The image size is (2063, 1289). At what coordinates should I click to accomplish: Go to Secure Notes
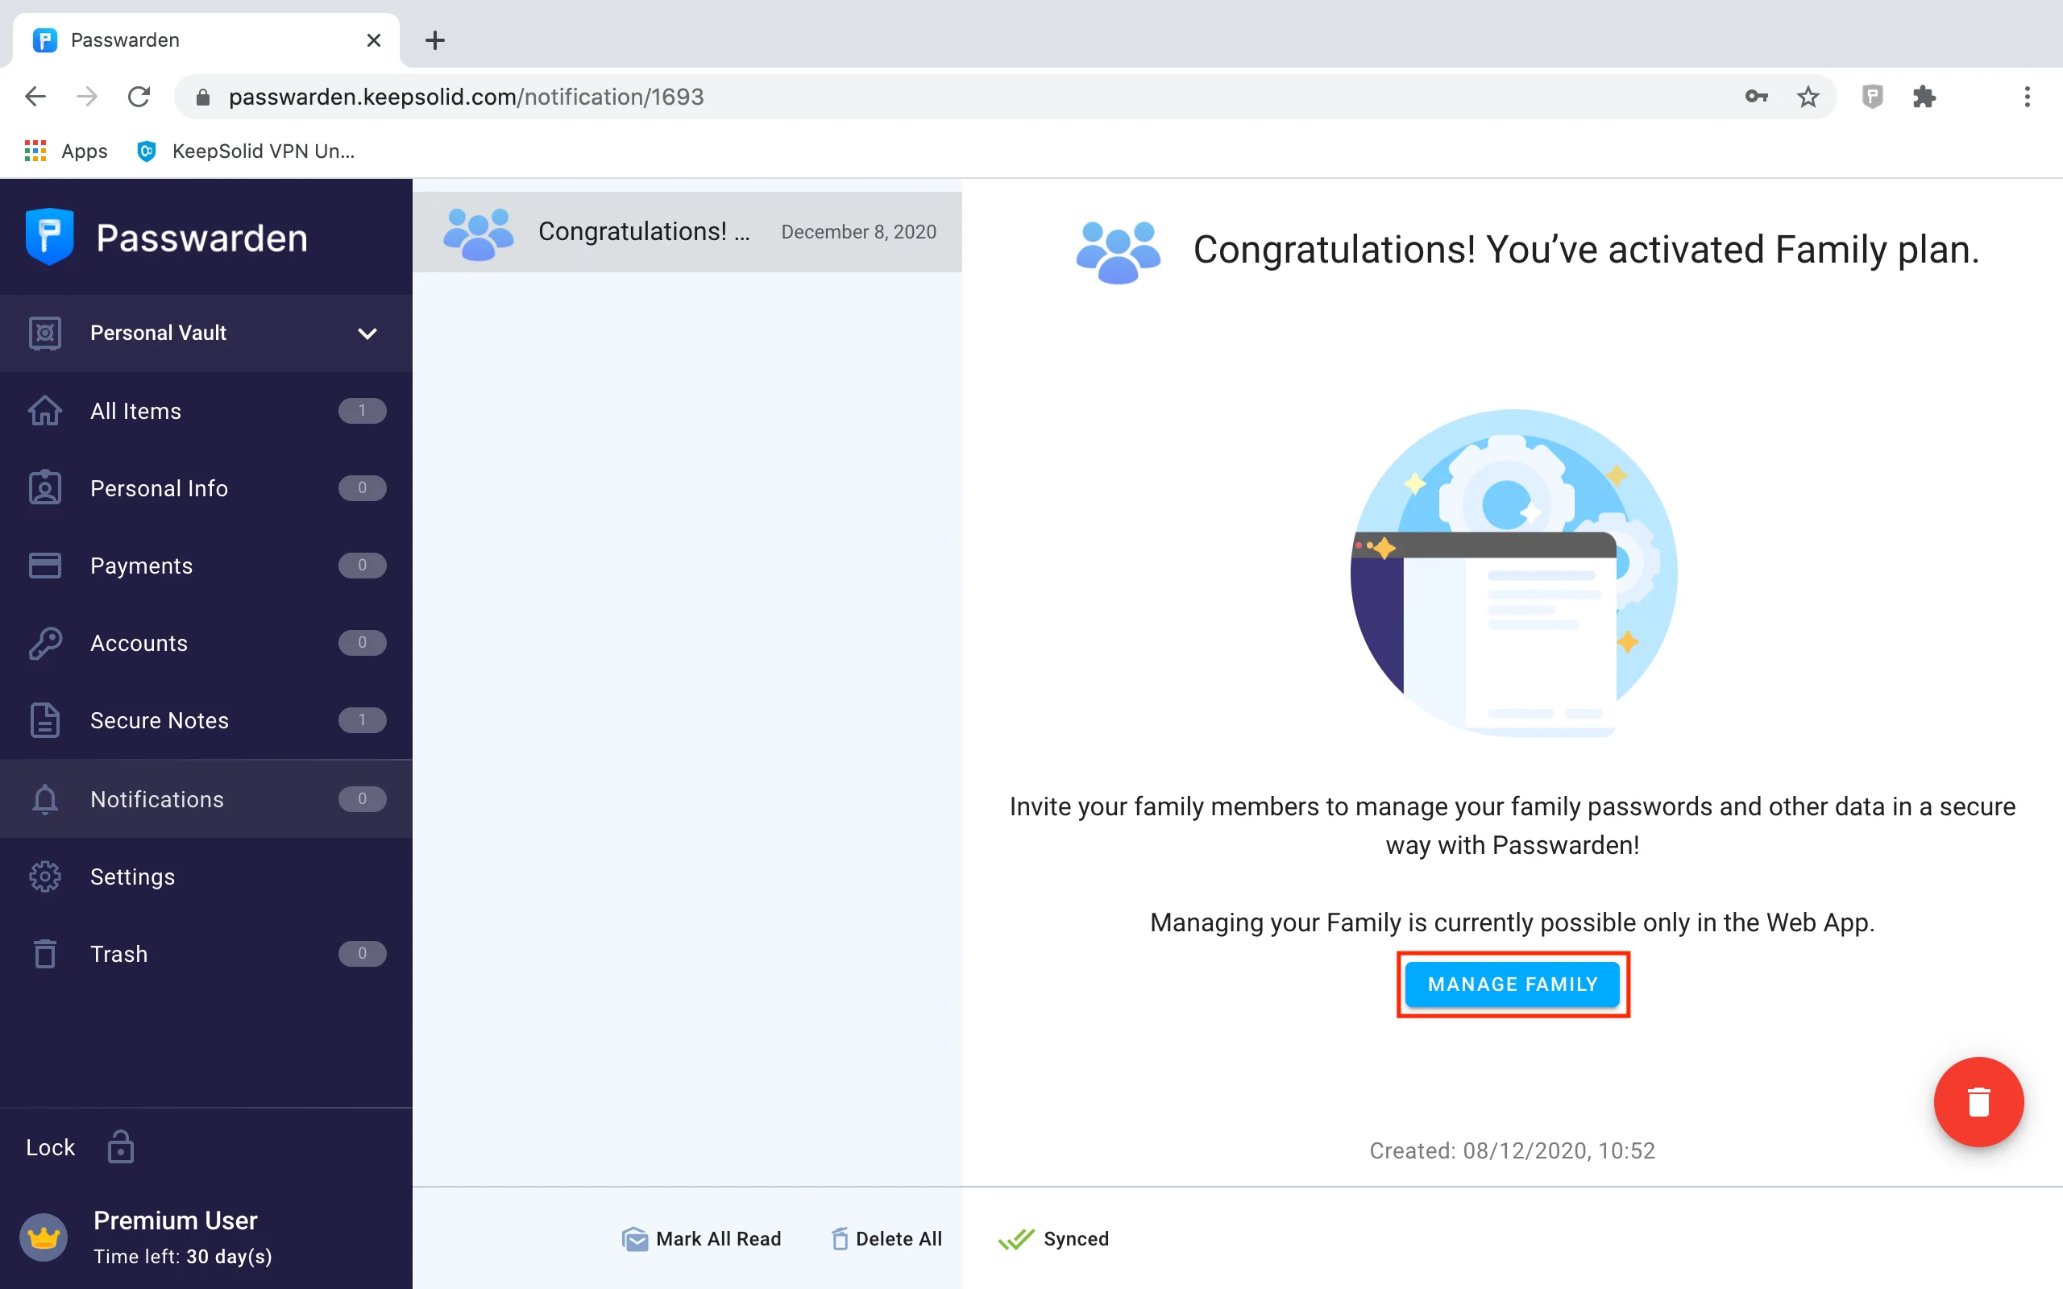point(160,720)
